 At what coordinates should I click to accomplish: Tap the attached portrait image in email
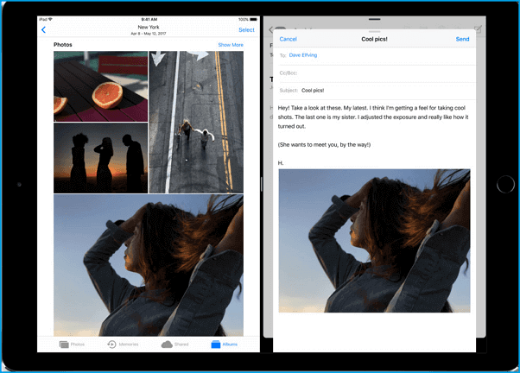click(x=374, y=241)
